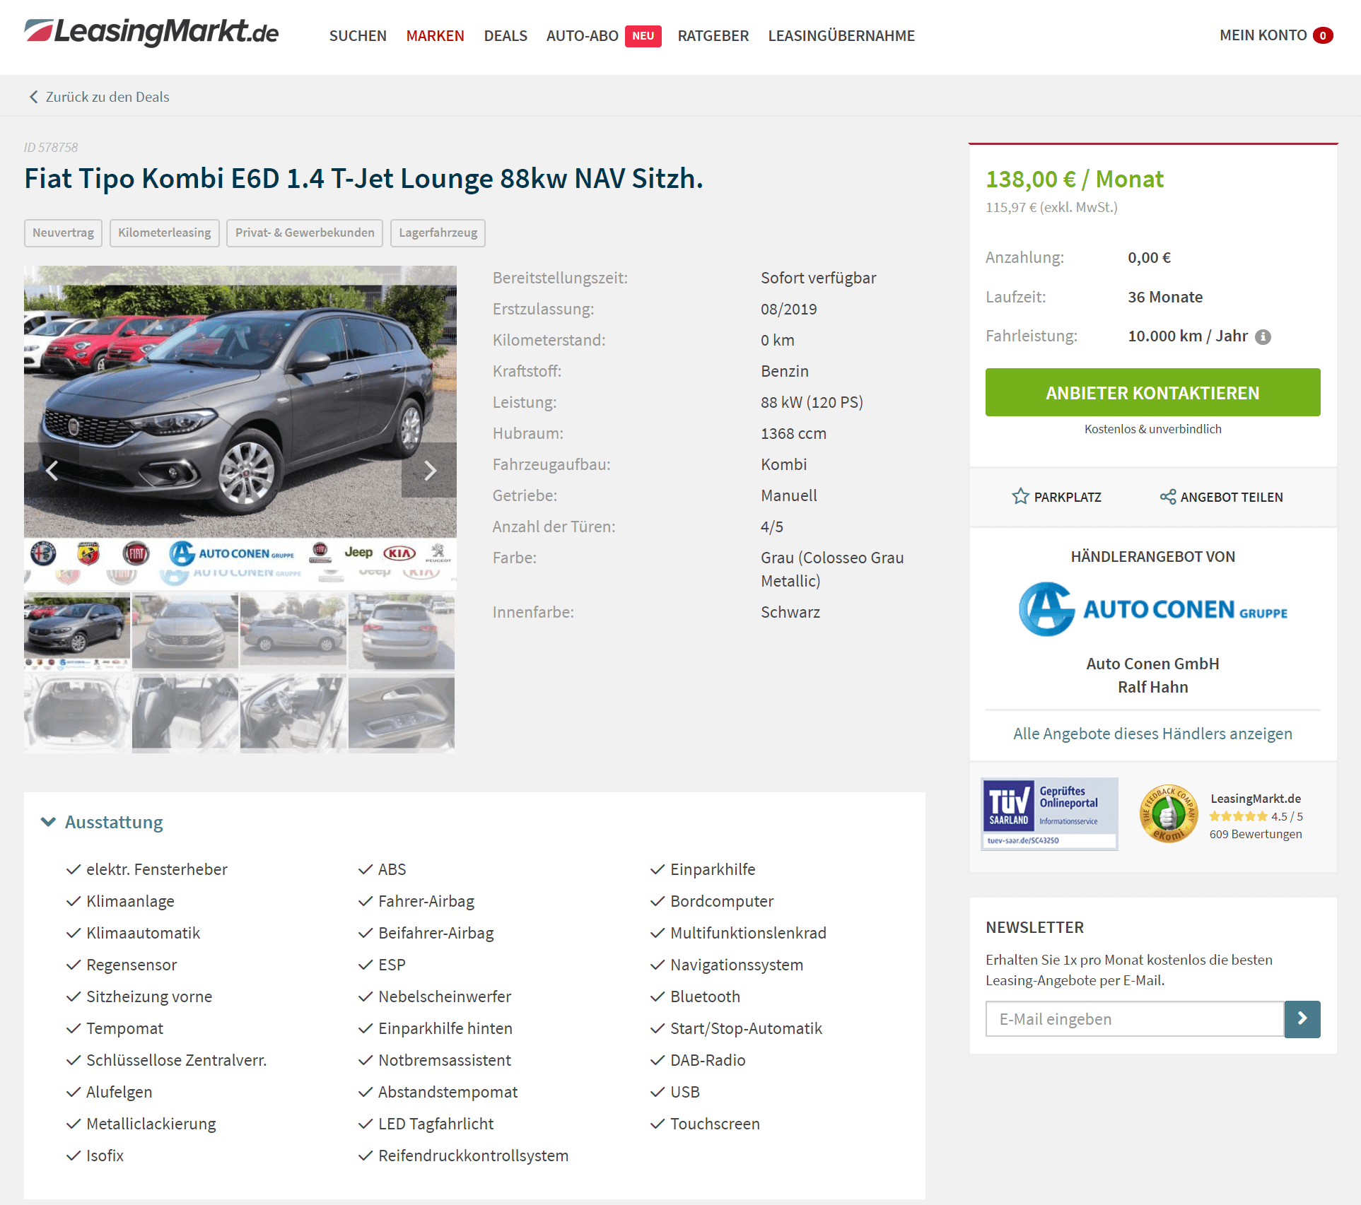1361x1205 pixels.
Task: Click the LeasingMarkt.de logo
Action: 151,33
